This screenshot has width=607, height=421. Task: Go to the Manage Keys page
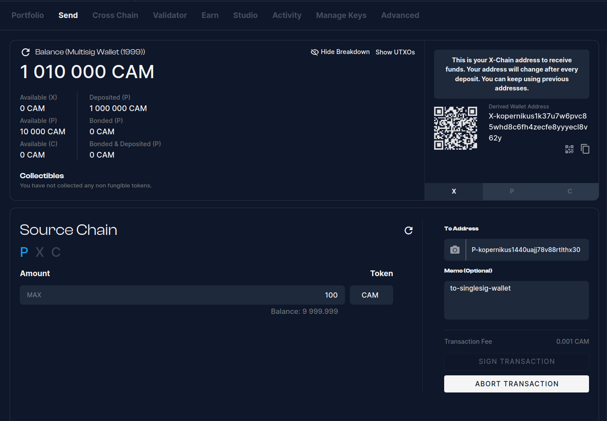(x=341, y=15)
